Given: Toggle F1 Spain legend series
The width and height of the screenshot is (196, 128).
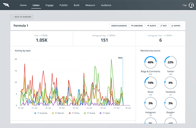Looking at the screenshot, I should 105,113.
